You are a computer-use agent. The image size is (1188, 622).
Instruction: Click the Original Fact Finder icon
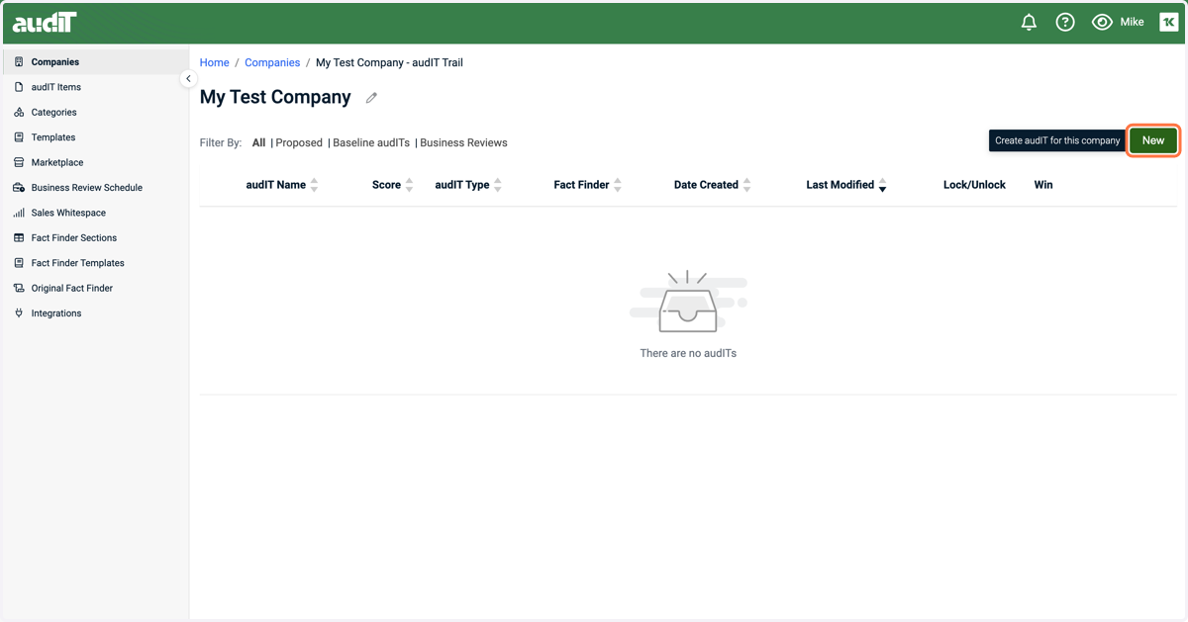(19, 288)
